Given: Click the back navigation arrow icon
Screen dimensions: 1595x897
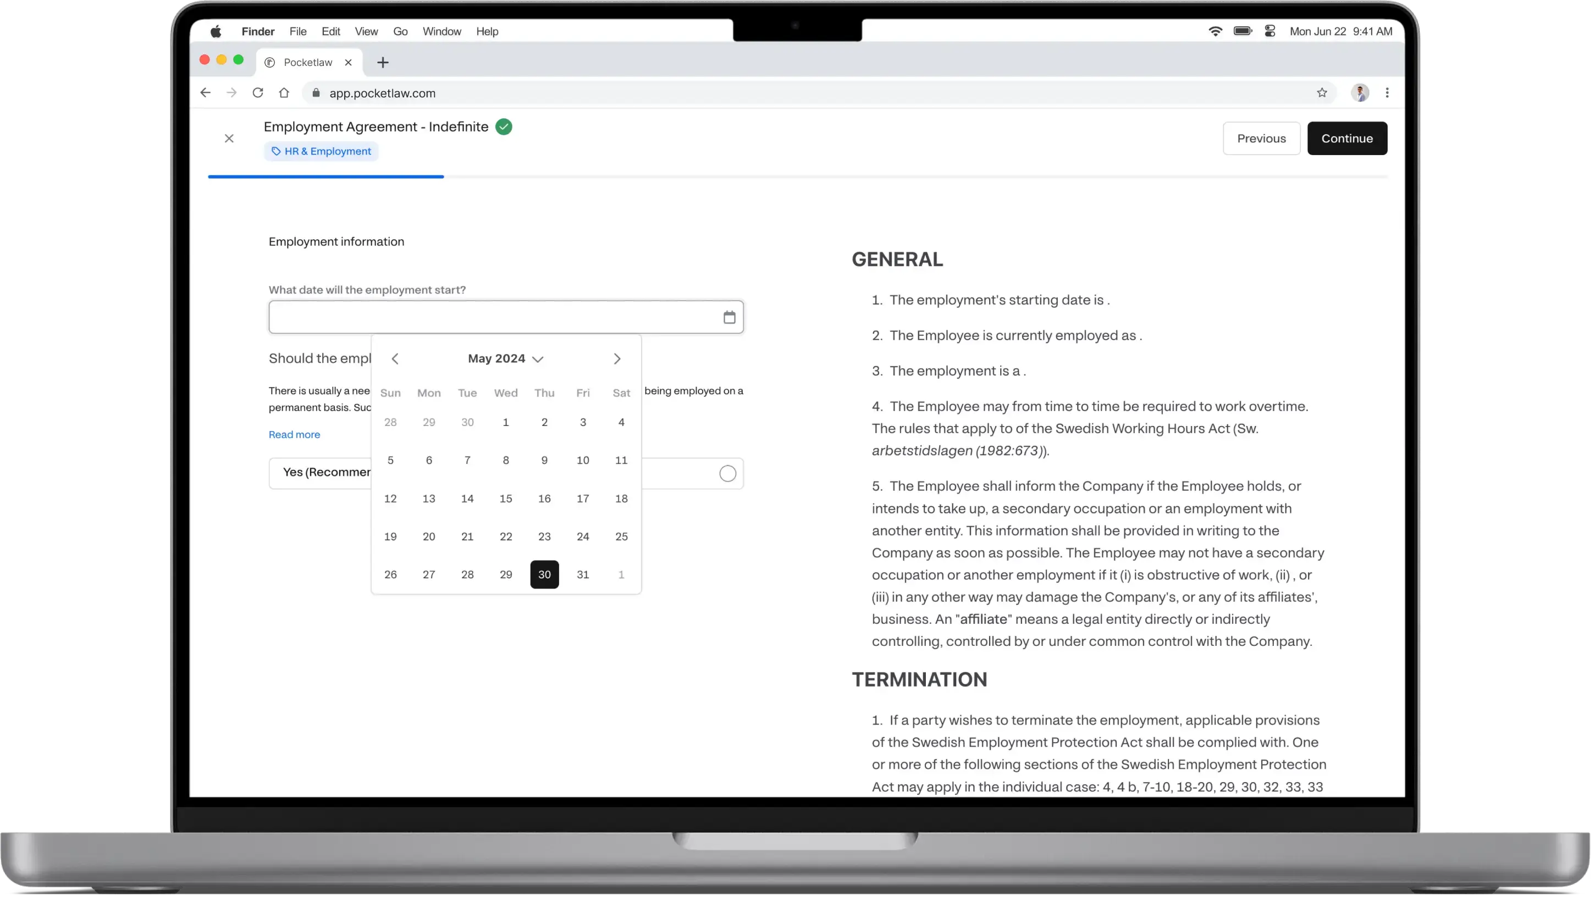Looking at the screenshot, I should pyautogui.click(x=394, y=358).
